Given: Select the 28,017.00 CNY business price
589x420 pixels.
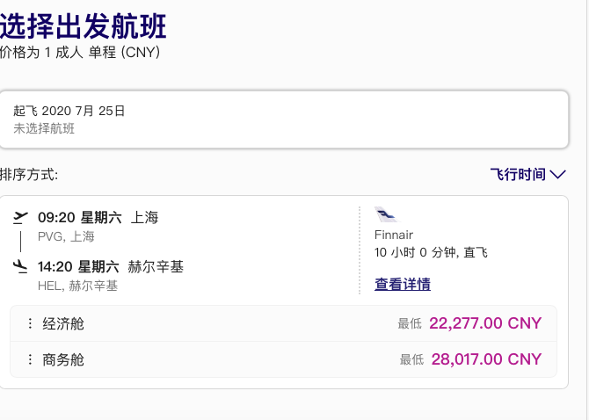Looking at the screenshot, I should (486, 359).
